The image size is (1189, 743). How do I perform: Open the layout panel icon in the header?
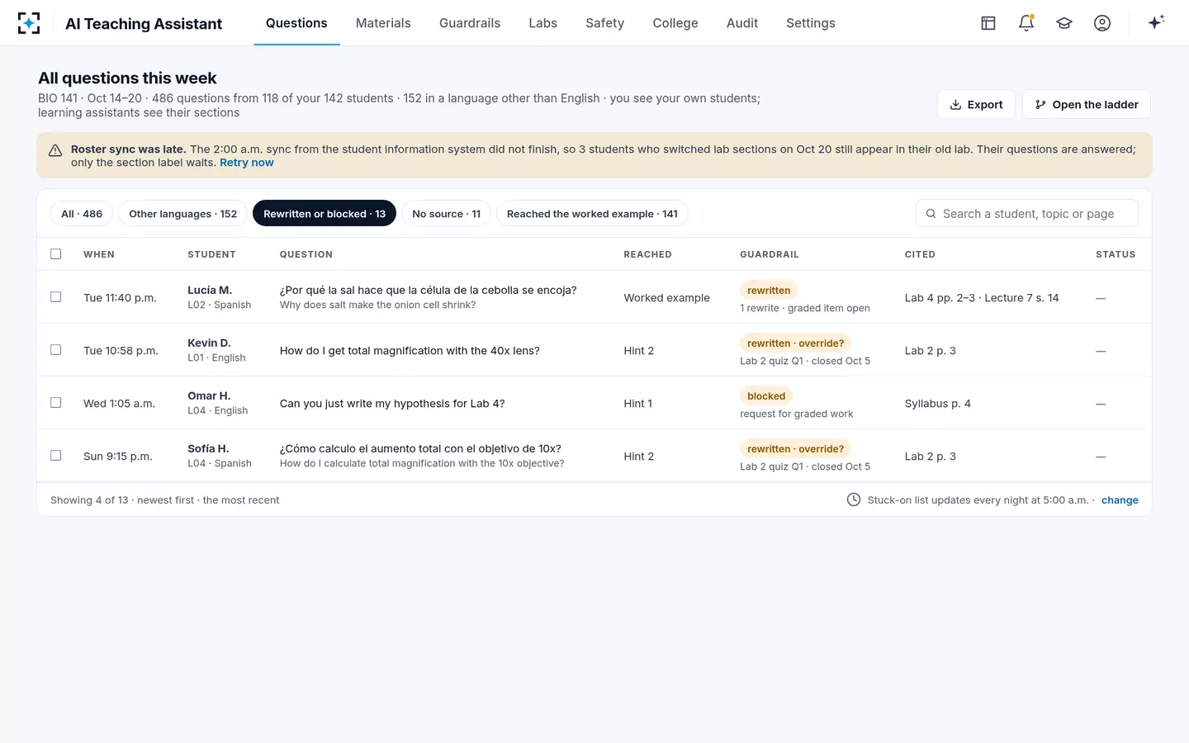pyautogui.click(x=988, y=23)
